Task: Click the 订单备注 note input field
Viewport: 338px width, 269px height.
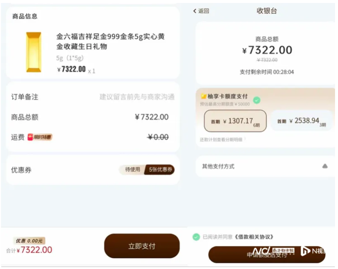Action: [x=137, y=97]
